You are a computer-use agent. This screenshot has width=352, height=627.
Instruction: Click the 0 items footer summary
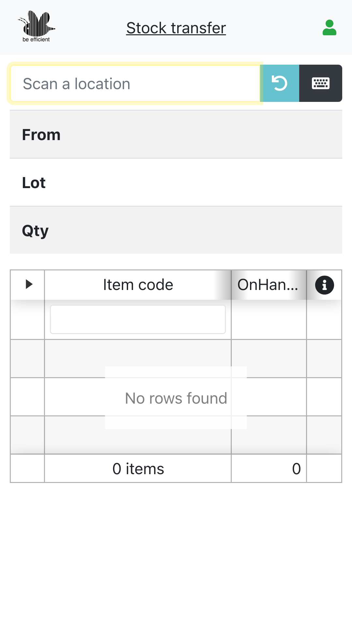138,469
